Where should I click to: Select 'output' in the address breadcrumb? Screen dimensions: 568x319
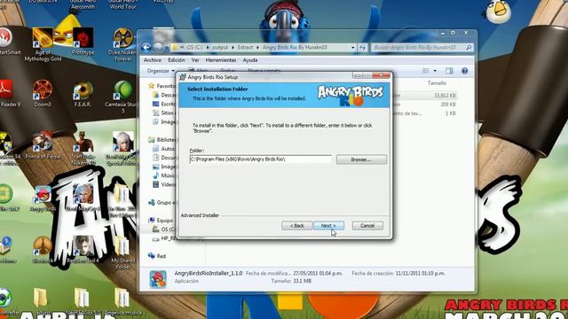click(220, 47)
